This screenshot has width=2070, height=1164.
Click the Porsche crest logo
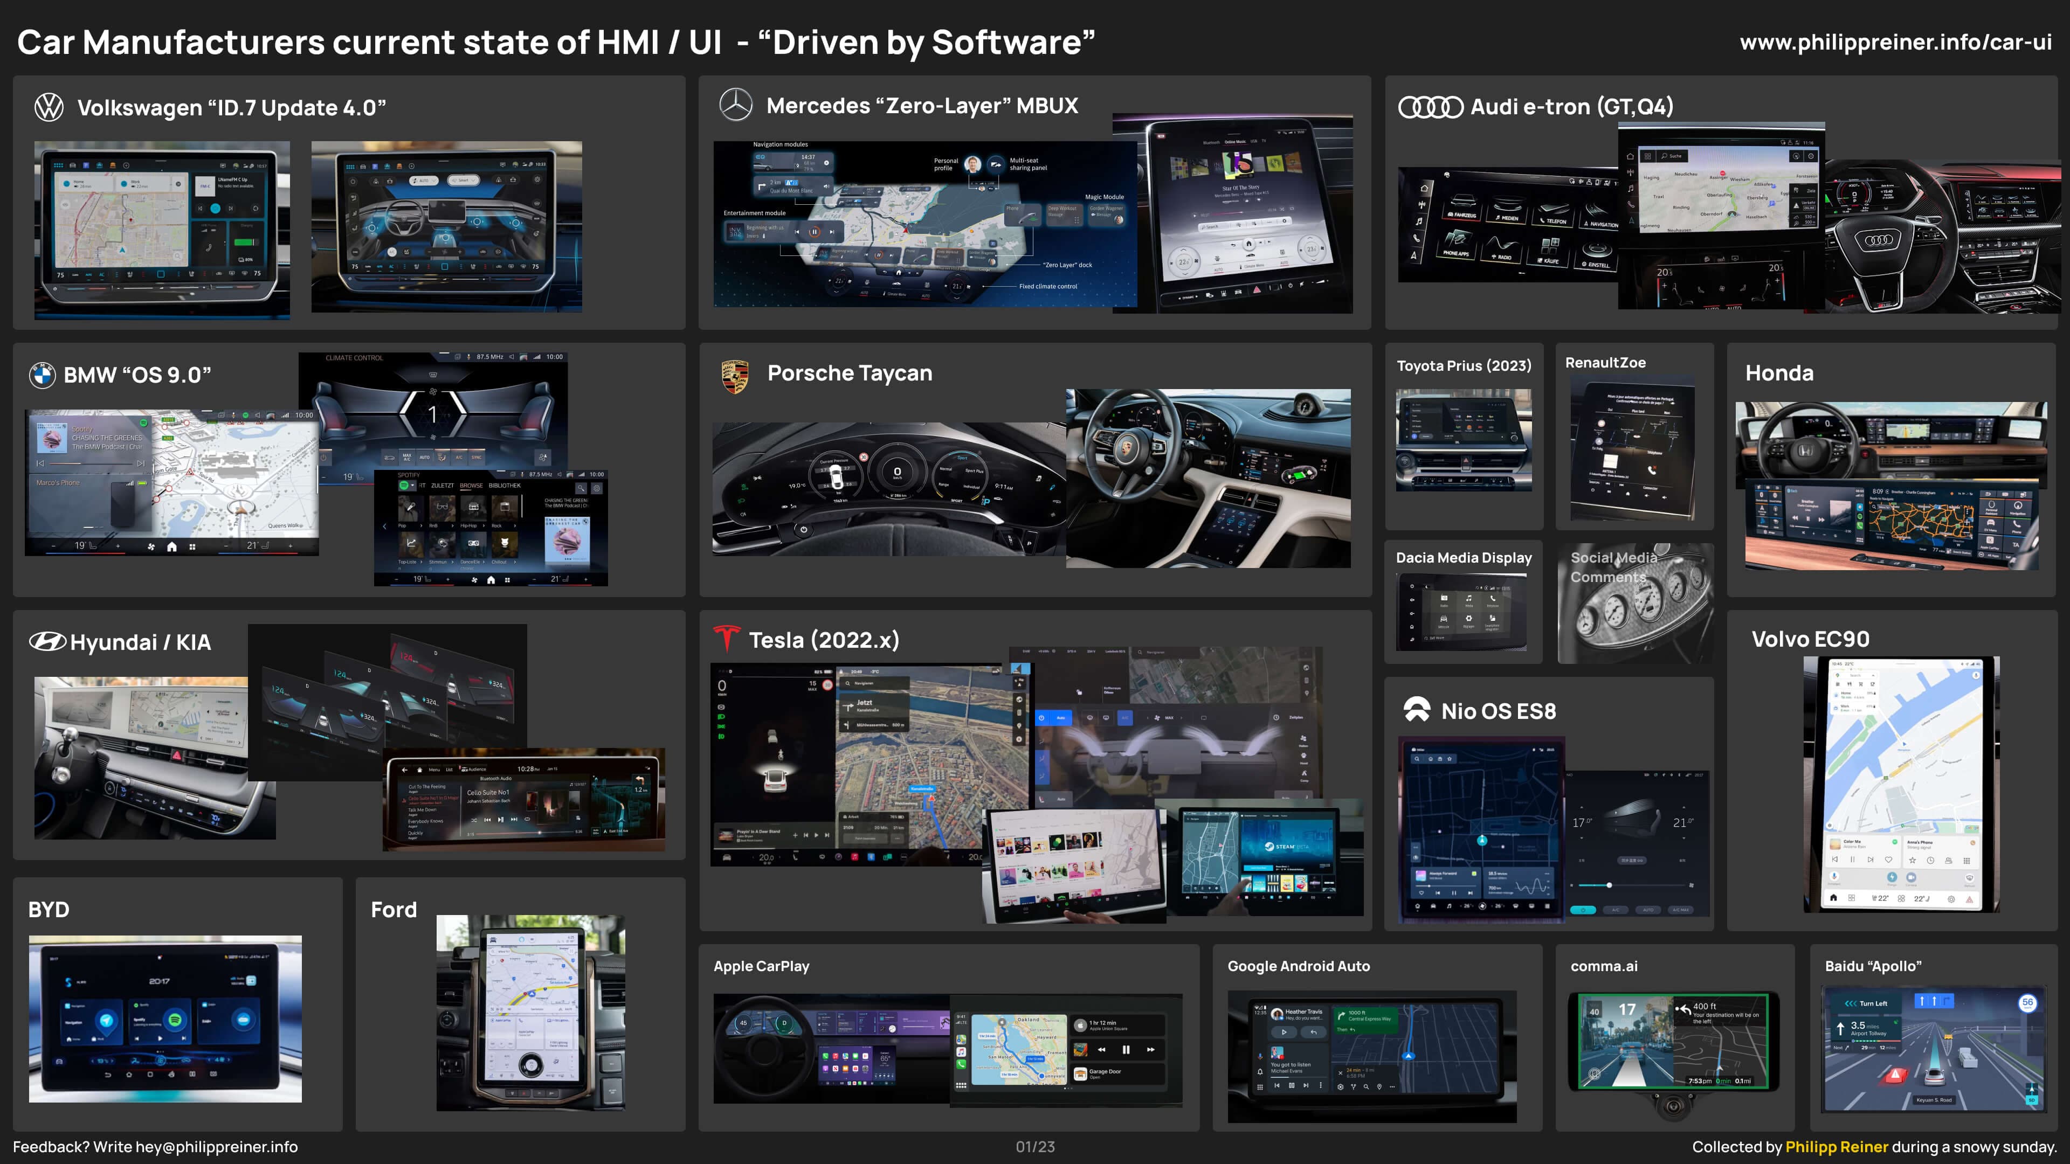click(x=735, y=376)
